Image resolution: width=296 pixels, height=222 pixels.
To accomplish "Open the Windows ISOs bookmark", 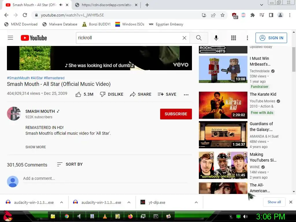I will (130, 24).
